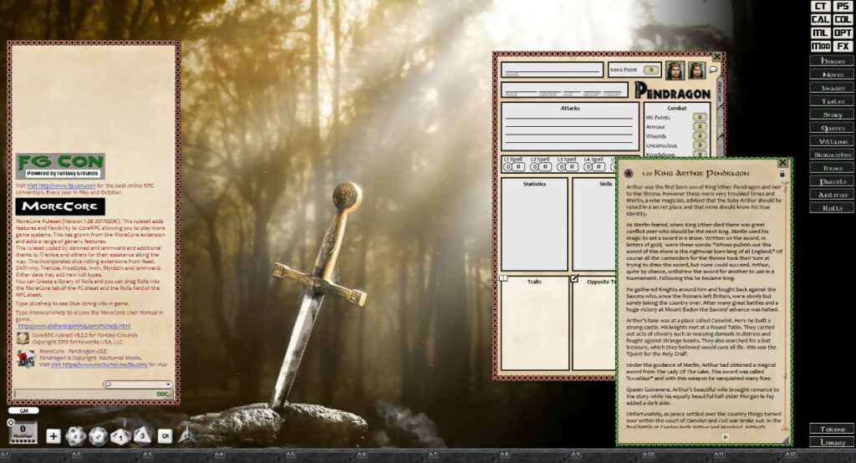The image size is (856, 463).
Task: Open the ML modifiers list button
Action: tap(821, 33)
